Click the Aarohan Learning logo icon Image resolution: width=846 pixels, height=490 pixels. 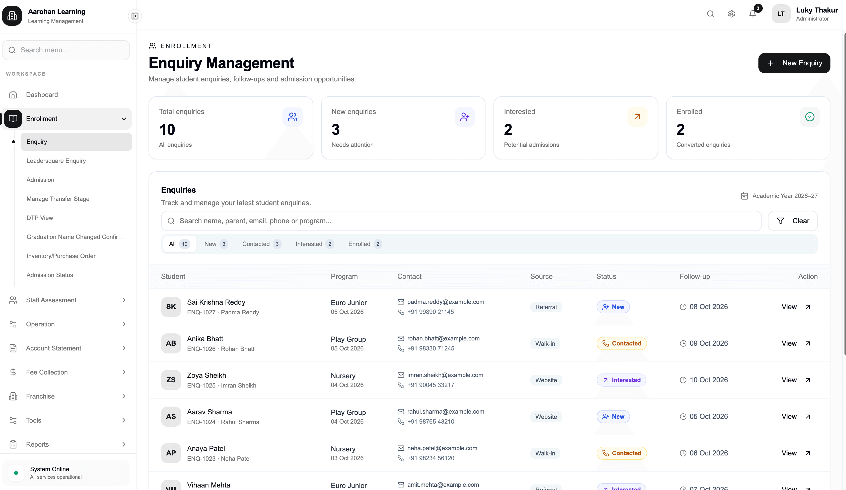(x=12, y=16)
